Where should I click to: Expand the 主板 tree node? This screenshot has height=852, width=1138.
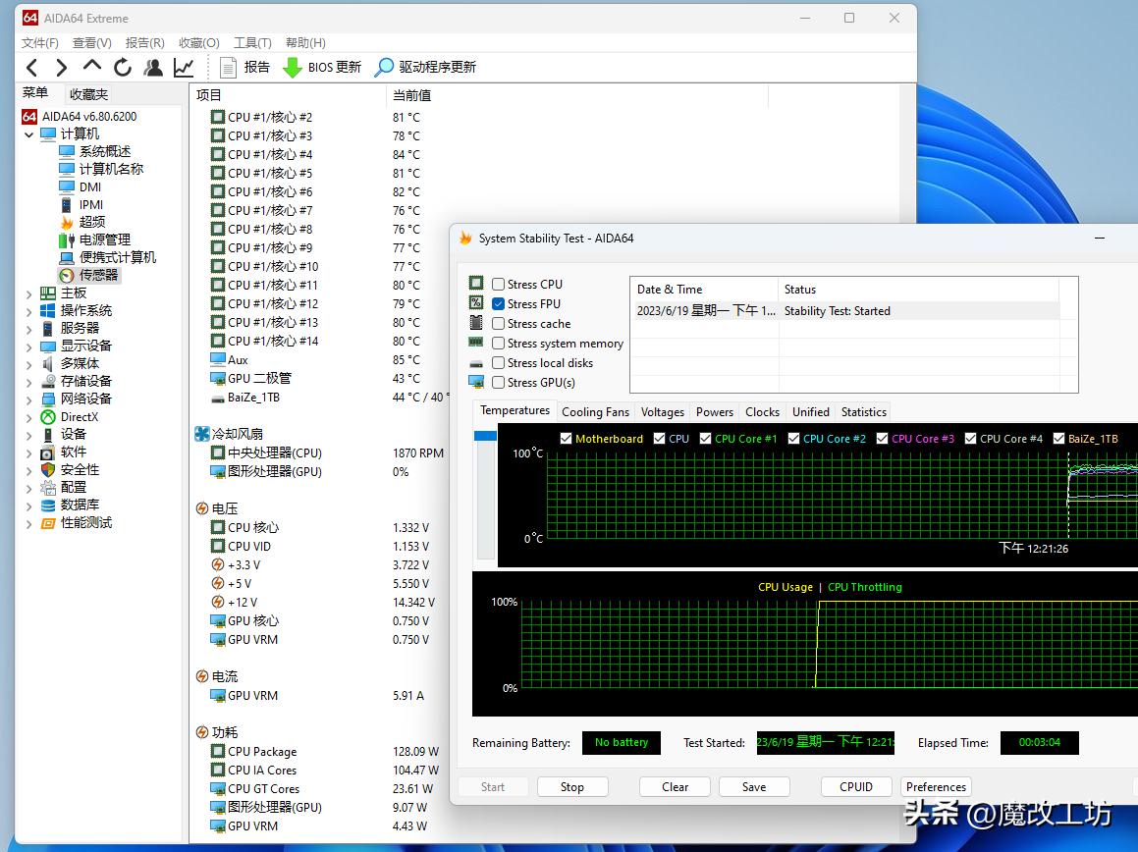28,293
